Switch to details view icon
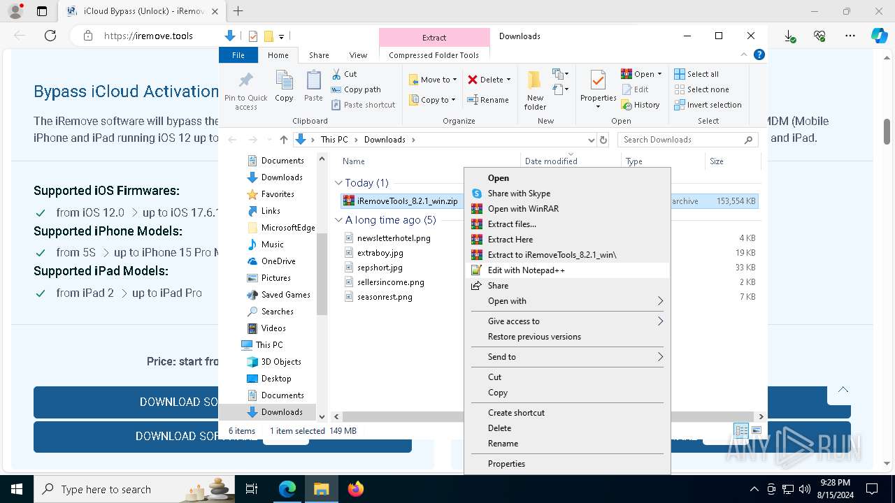The image size is (895, 503). pyautogui.click(x=741, y=430)
